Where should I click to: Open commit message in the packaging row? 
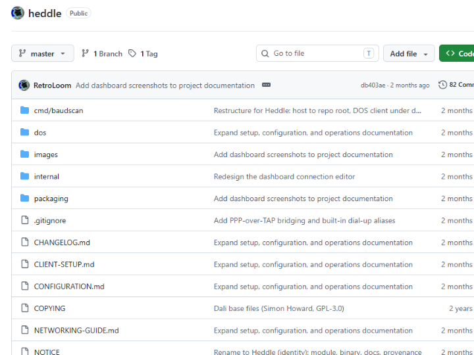303,199
